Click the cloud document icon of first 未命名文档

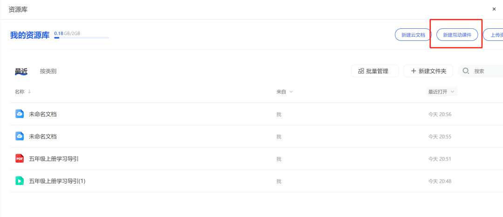[x=20, y=114]
